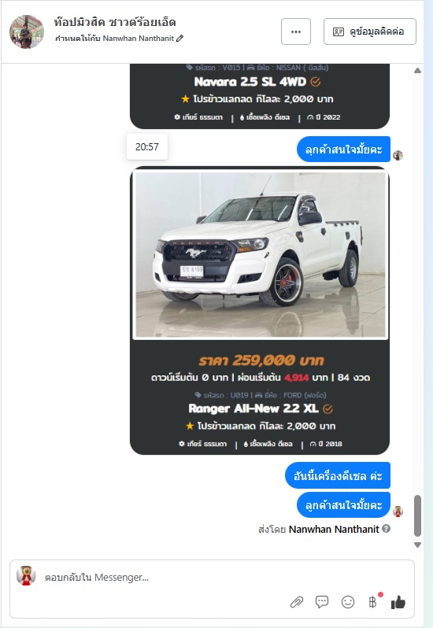
Task: Click the ดูข้อมูลติดต่อ contact info button
Action: [x=370, y=31]
